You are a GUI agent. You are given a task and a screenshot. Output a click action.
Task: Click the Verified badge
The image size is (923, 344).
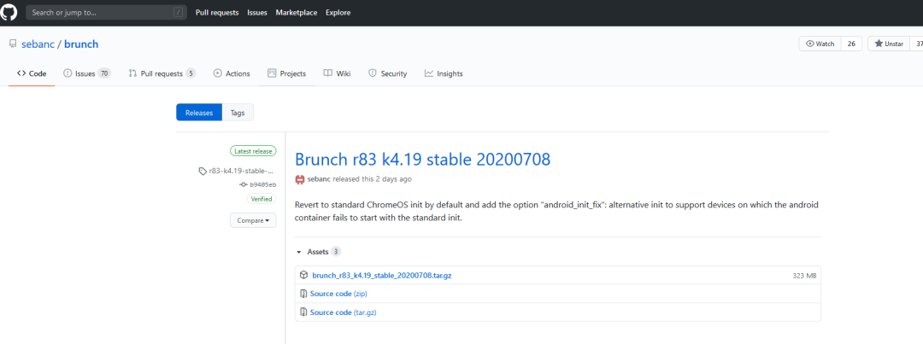[262, 199]
